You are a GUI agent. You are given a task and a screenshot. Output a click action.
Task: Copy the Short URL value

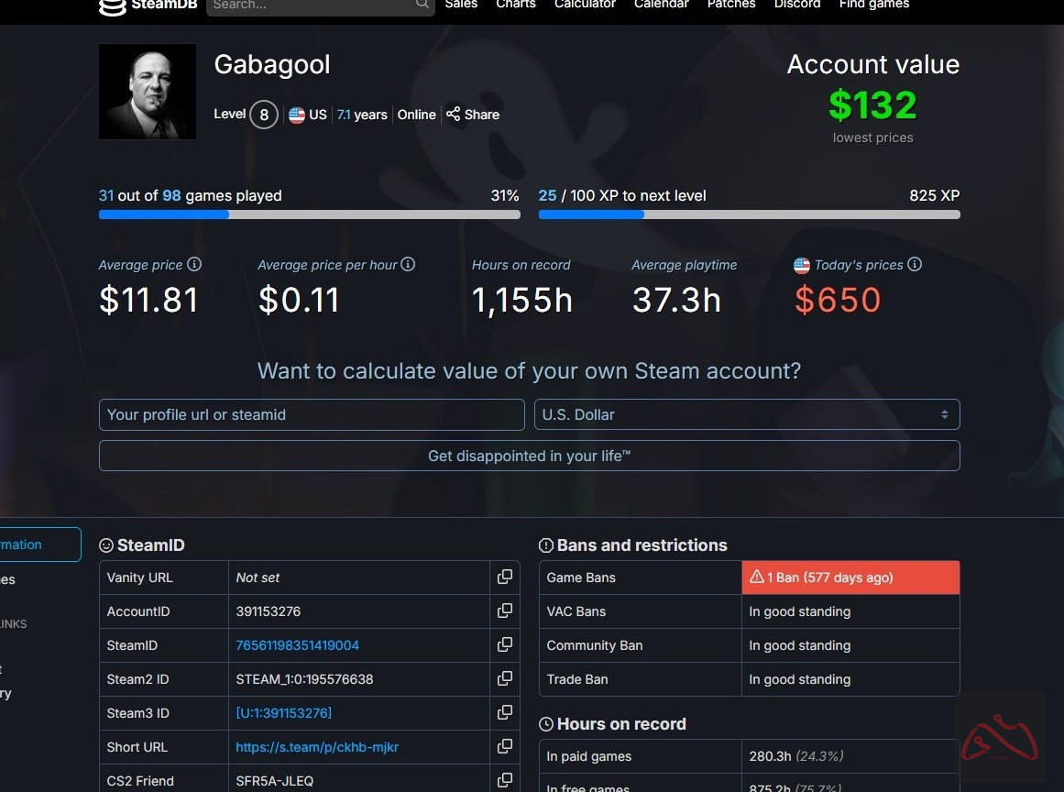pyautogui.click(x=504, y=747)
